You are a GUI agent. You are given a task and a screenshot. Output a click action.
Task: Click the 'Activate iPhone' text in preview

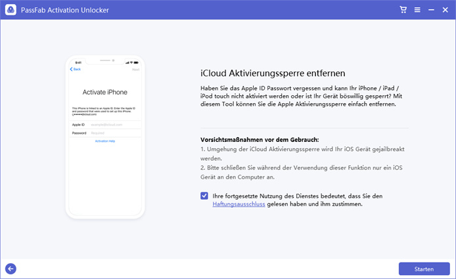(x=105, y=92)
